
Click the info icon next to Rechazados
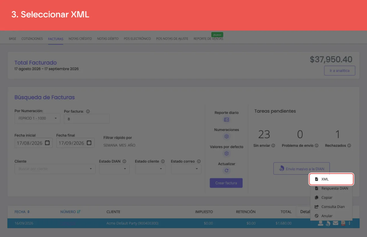pyautogui.click(x=349, y=146)
